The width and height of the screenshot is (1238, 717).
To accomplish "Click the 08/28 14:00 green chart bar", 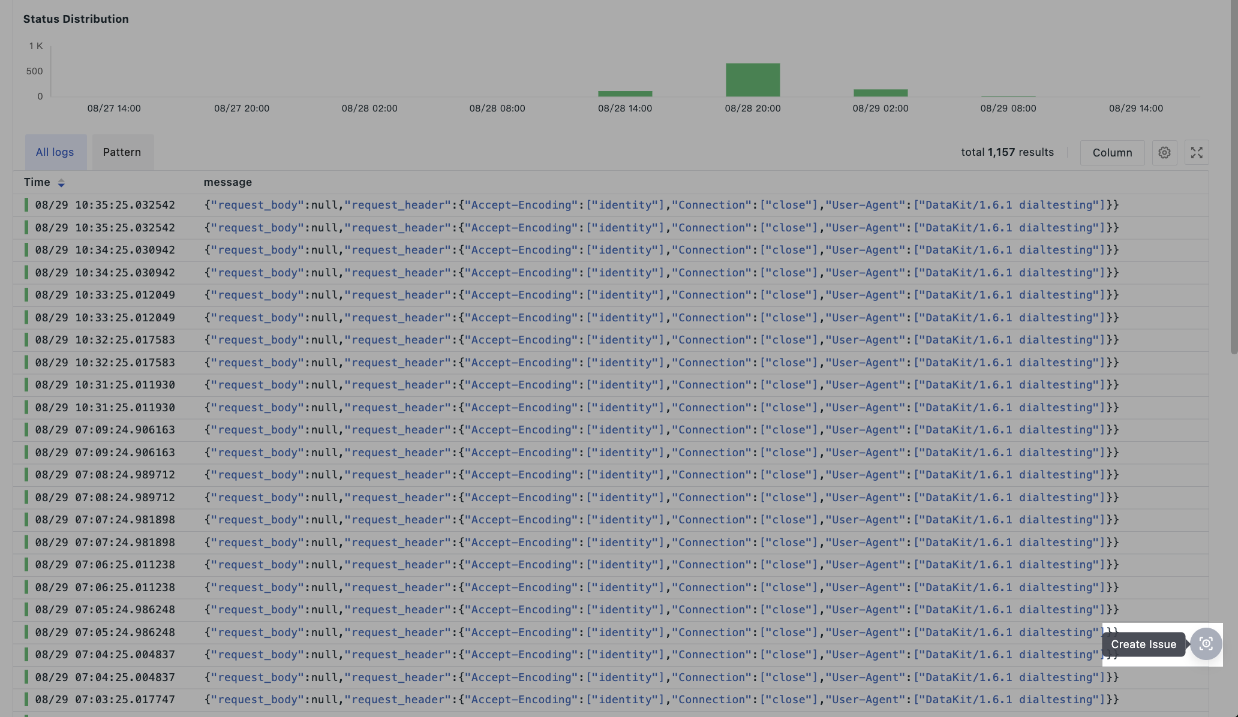I will tap(624, 94).
